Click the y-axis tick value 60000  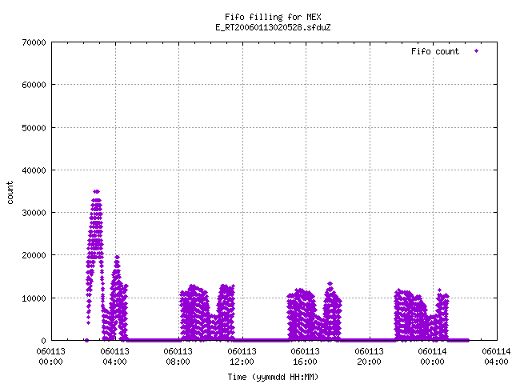point(34,85)
